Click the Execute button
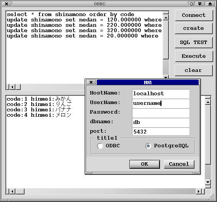This screenshot has height=202, width=217. tap(194, 56)
